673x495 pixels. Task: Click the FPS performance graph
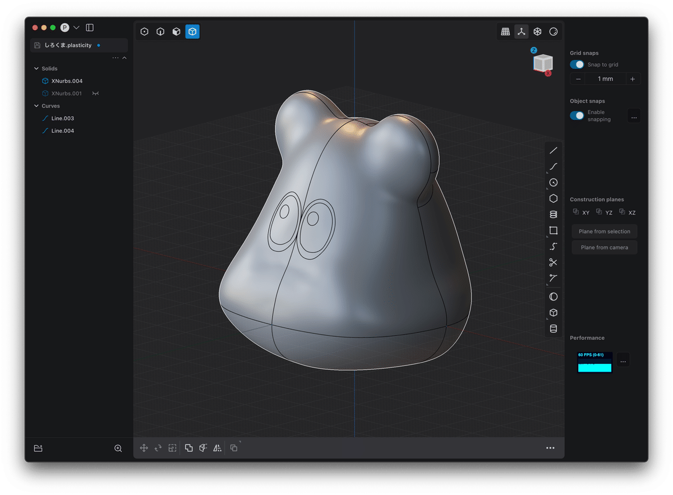pos(594,362)
